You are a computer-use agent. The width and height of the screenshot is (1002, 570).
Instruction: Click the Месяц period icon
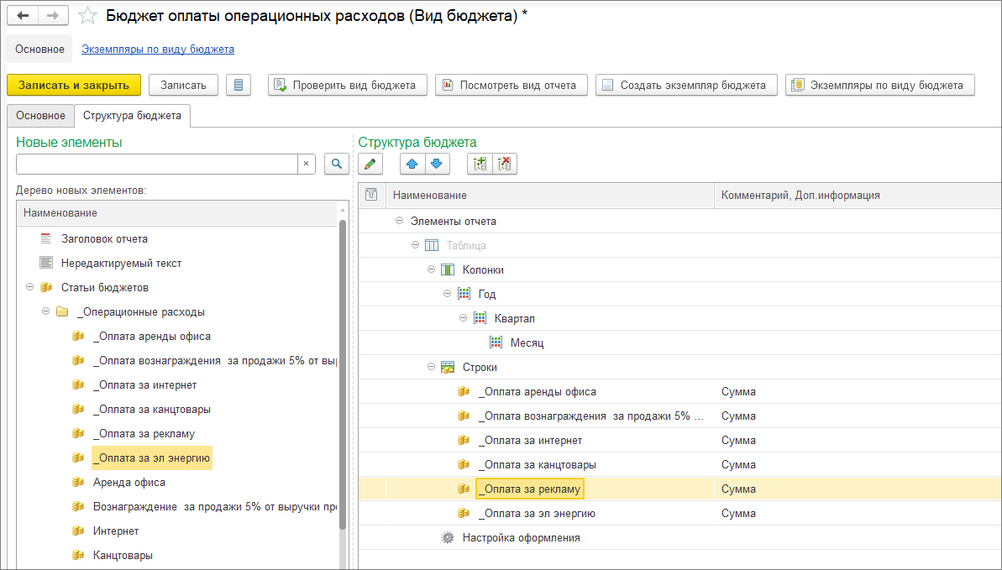point(496,343)
